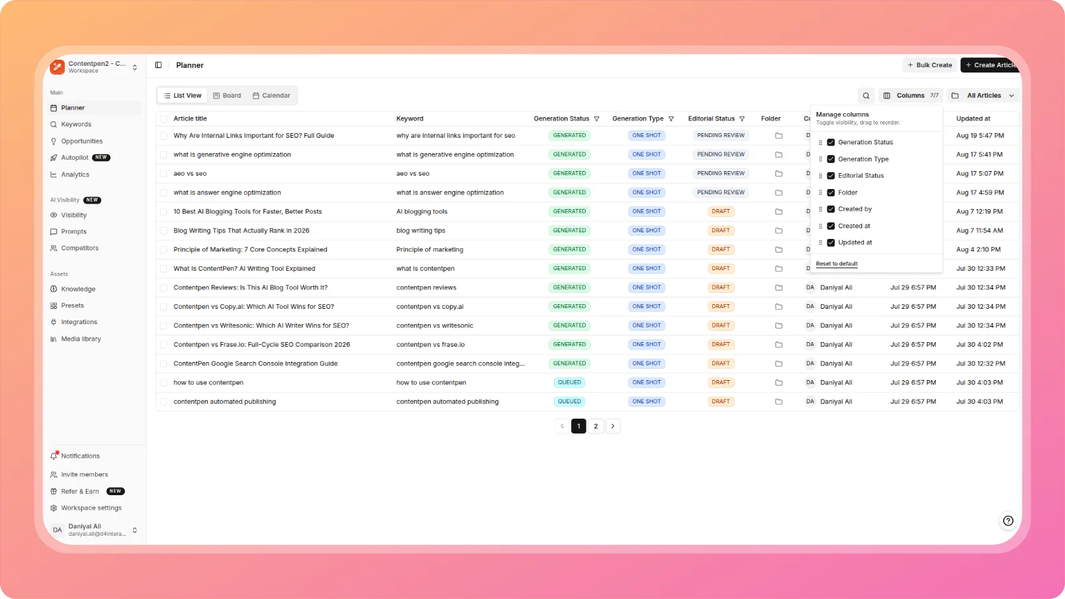The width and height of the screenshot is (1065, 599).
Task: Toggle the sidebar collapse icon
Action: click(x=158, y=65)
